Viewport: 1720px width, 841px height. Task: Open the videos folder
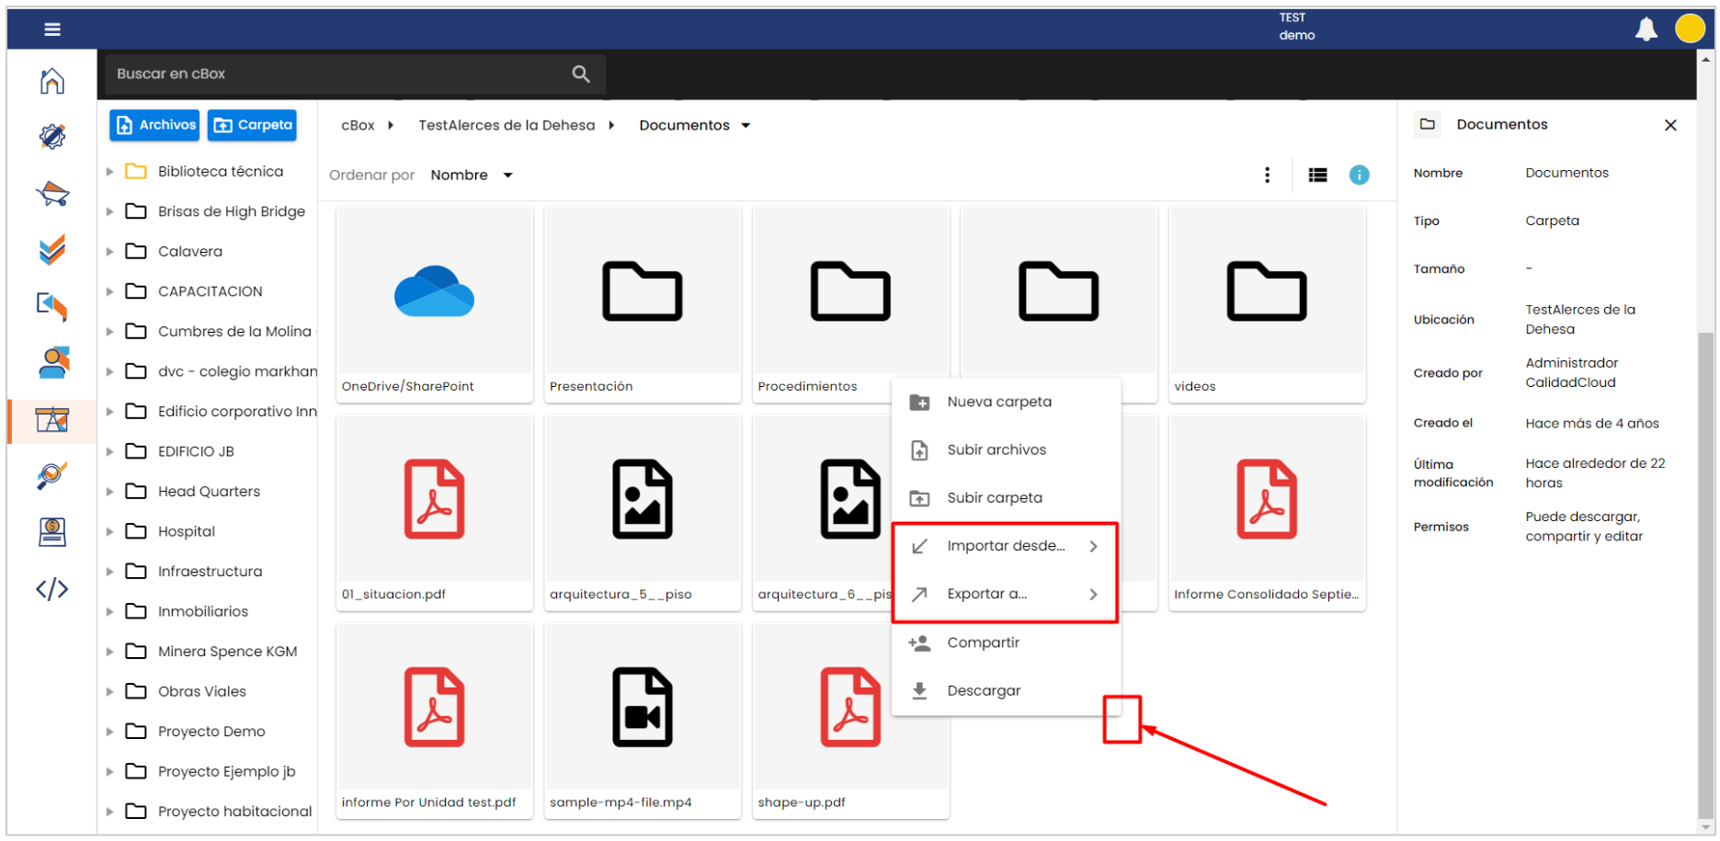(1267, 304)
